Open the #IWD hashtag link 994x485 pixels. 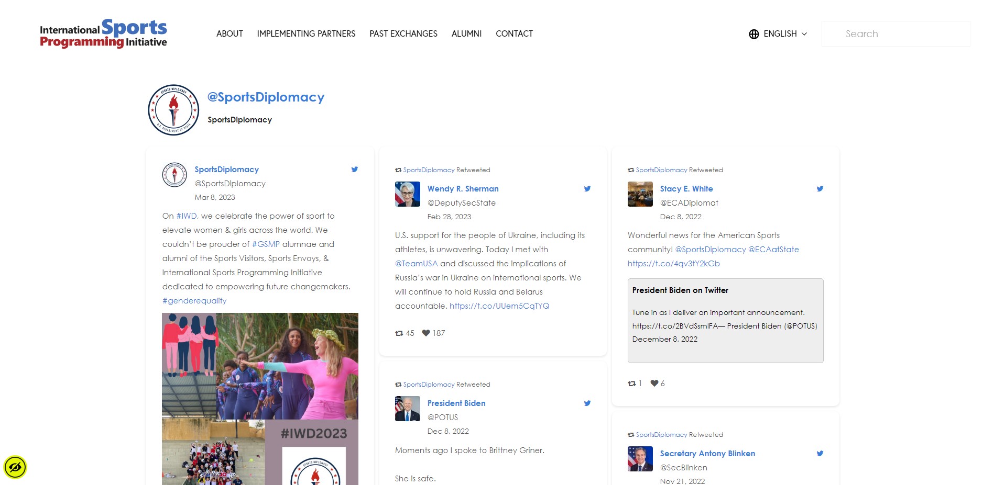pos(187,216)
